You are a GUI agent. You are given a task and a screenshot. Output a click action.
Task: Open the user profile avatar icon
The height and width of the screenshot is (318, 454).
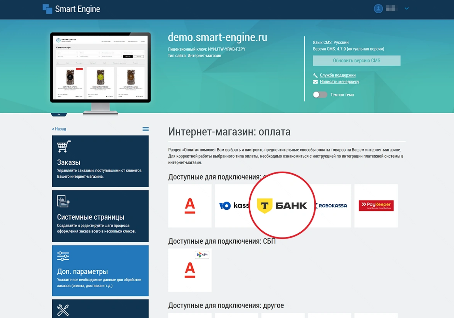point(378,9)
